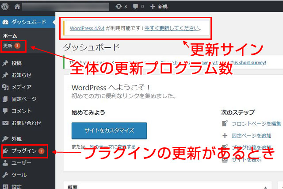Image resolution: width=283 pixels, height=189 pixels.
Task: Click the WordPress へようこそ heading
Action: point(111,88)
